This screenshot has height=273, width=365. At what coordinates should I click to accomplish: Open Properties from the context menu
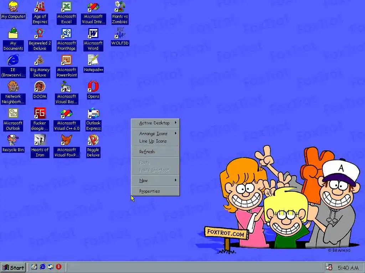click(x=155, y=191)
